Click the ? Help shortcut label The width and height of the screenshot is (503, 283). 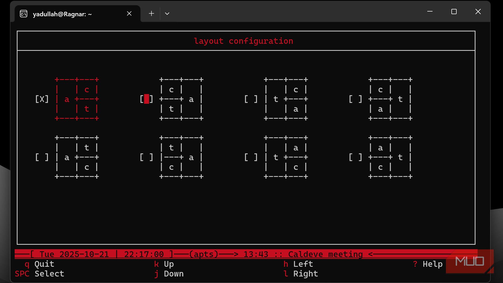coord(428,264)
